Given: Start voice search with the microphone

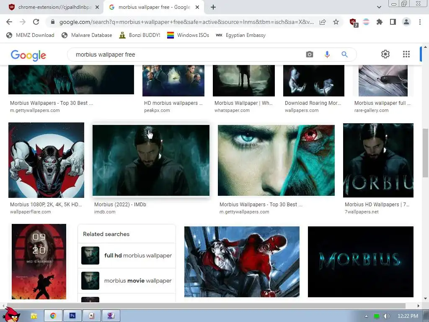Looking at the screenshot, I should [x=327, y=55].
